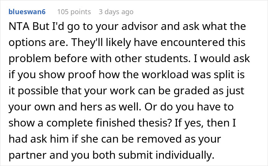The image size is (268, 166).
Task: Open the '3 days ago' timestamp permalink
Action: click(116, 12)
